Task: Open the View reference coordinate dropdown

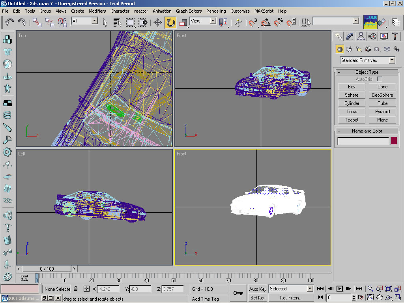Action: 203,21
